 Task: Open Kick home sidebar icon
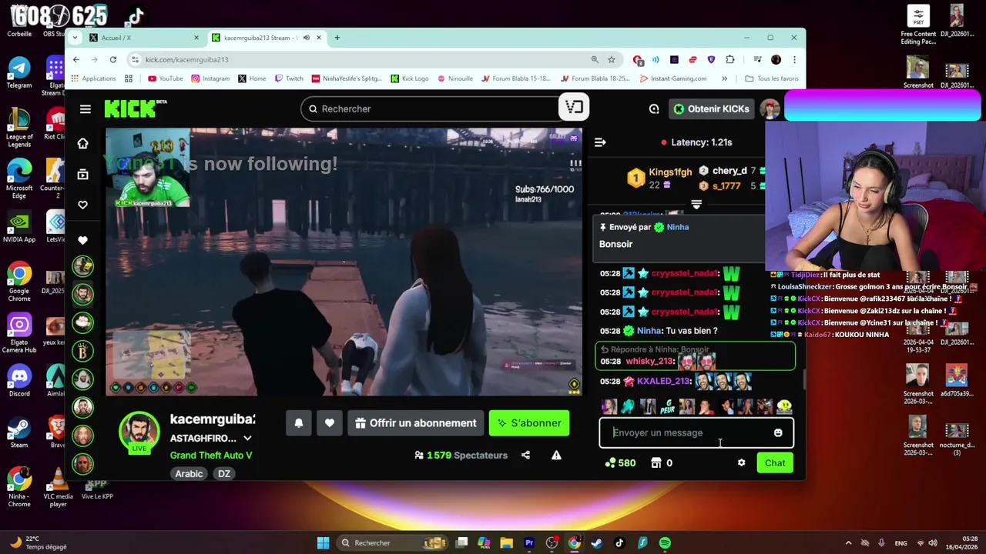[x=83, y=143]
